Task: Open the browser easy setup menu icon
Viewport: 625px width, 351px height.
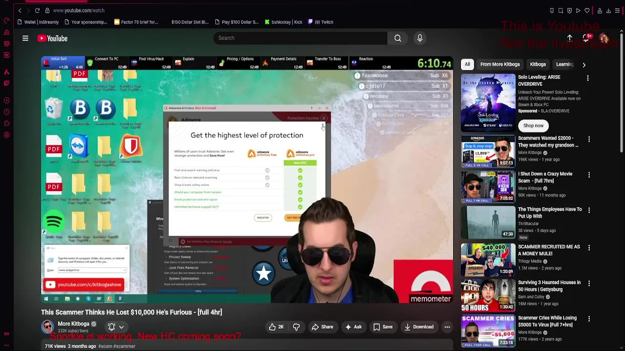Action: tap(617, 11)
